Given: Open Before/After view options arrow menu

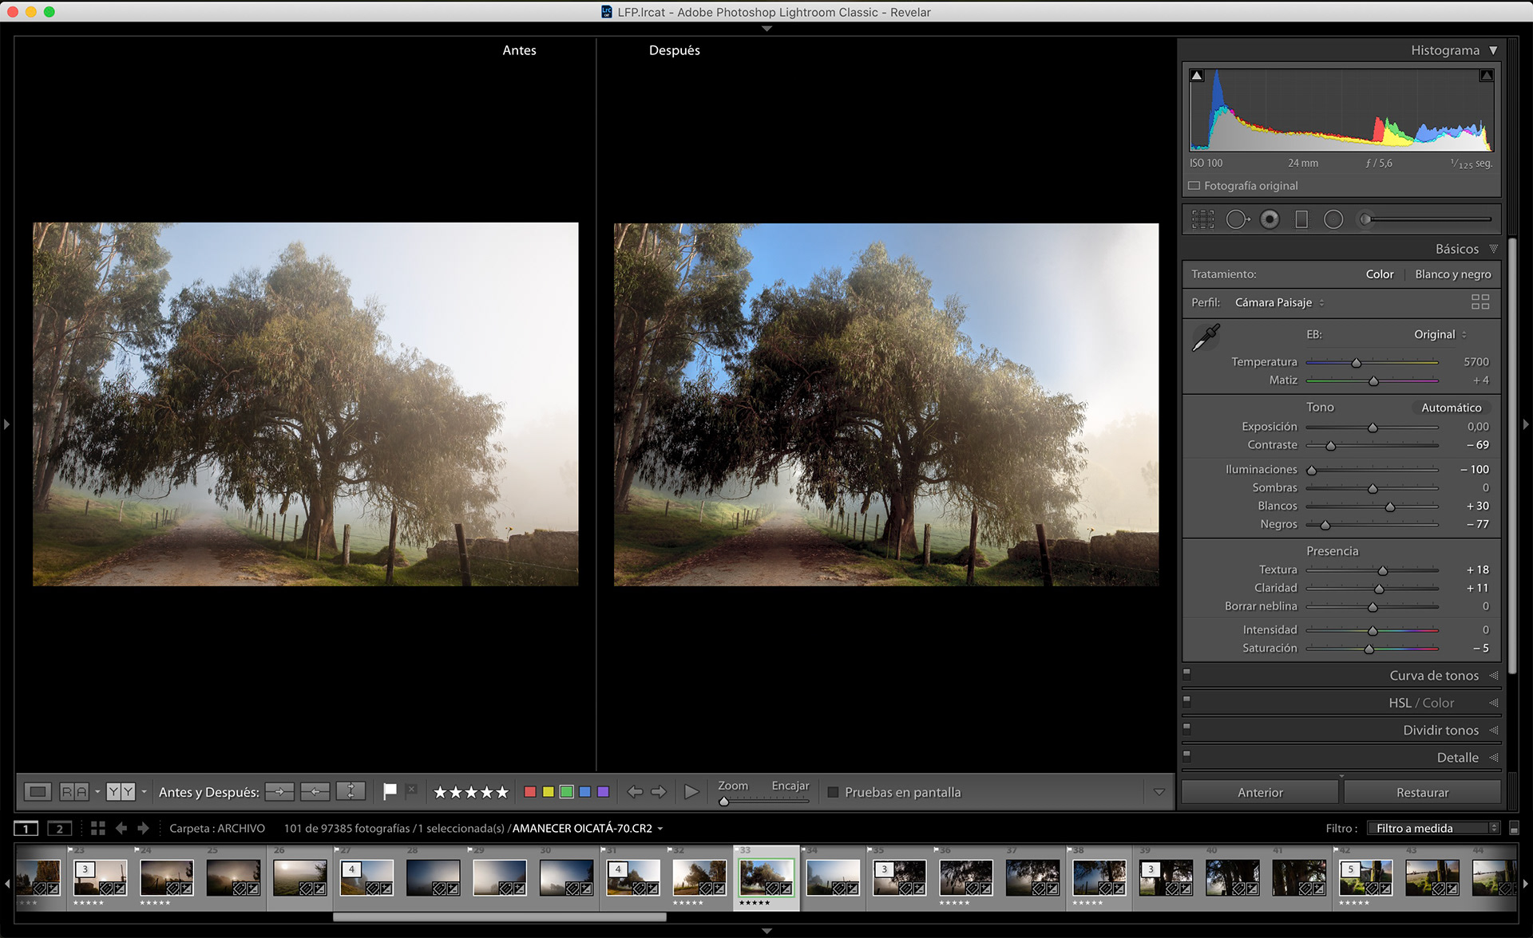Looking at the screenshot, I should 145,792.
